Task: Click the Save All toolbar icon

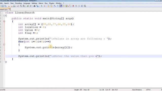Action: (6, 6)
